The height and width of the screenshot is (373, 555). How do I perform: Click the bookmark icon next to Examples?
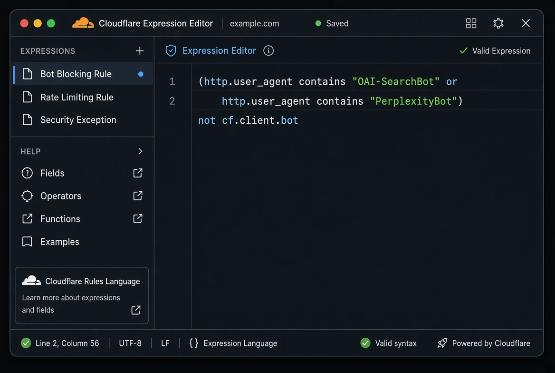click(x=27, y=242)
